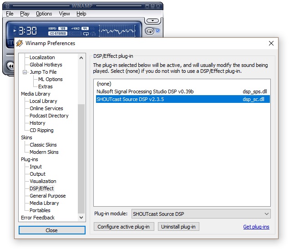The image size is (289, 249).
Task: Toggle the repeat button in Winamp player
Action: (150, 31)
